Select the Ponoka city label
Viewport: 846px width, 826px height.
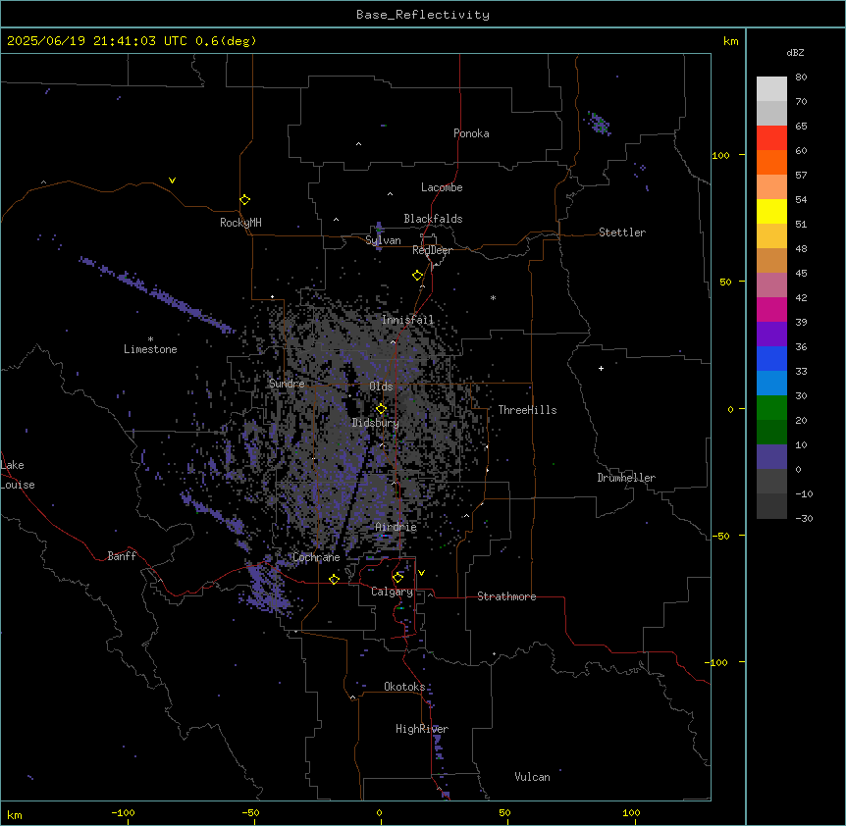(471, 133)
